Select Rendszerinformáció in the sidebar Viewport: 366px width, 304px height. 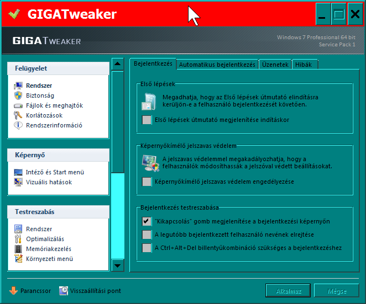(54, 125)
